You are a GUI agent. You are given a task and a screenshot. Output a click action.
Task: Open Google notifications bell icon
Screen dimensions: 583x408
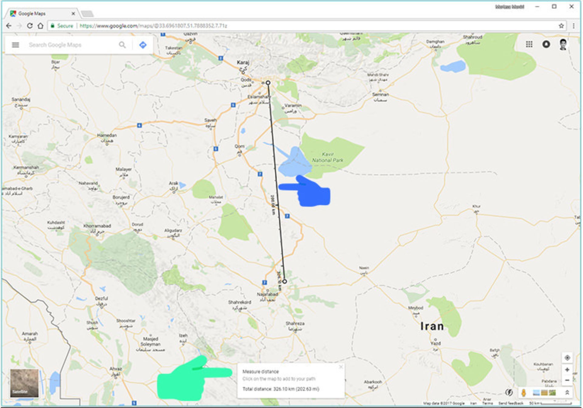tap(546, 44)
